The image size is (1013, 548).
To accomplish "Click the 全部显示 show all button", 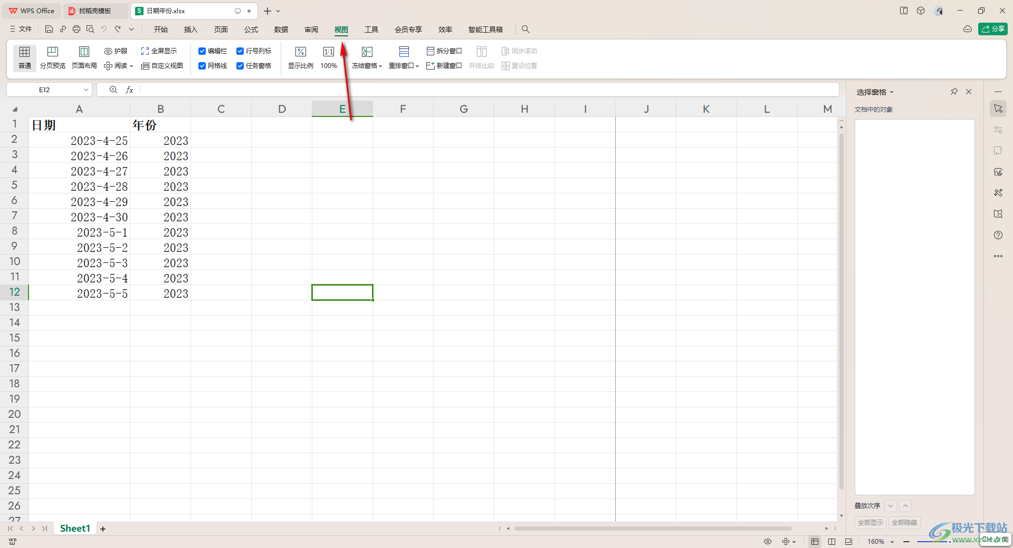I will pos(870,522).
